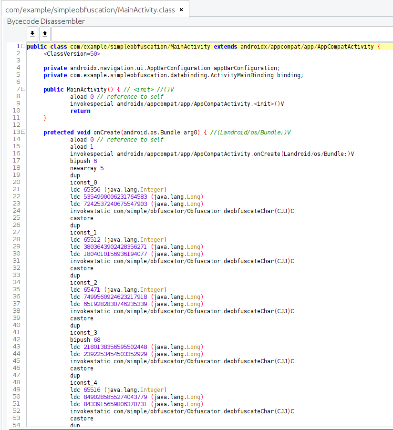Click the first deobfuscateChar invokestatic call
Viewport: 393px width, 430px height.
[x=182, y=211]
